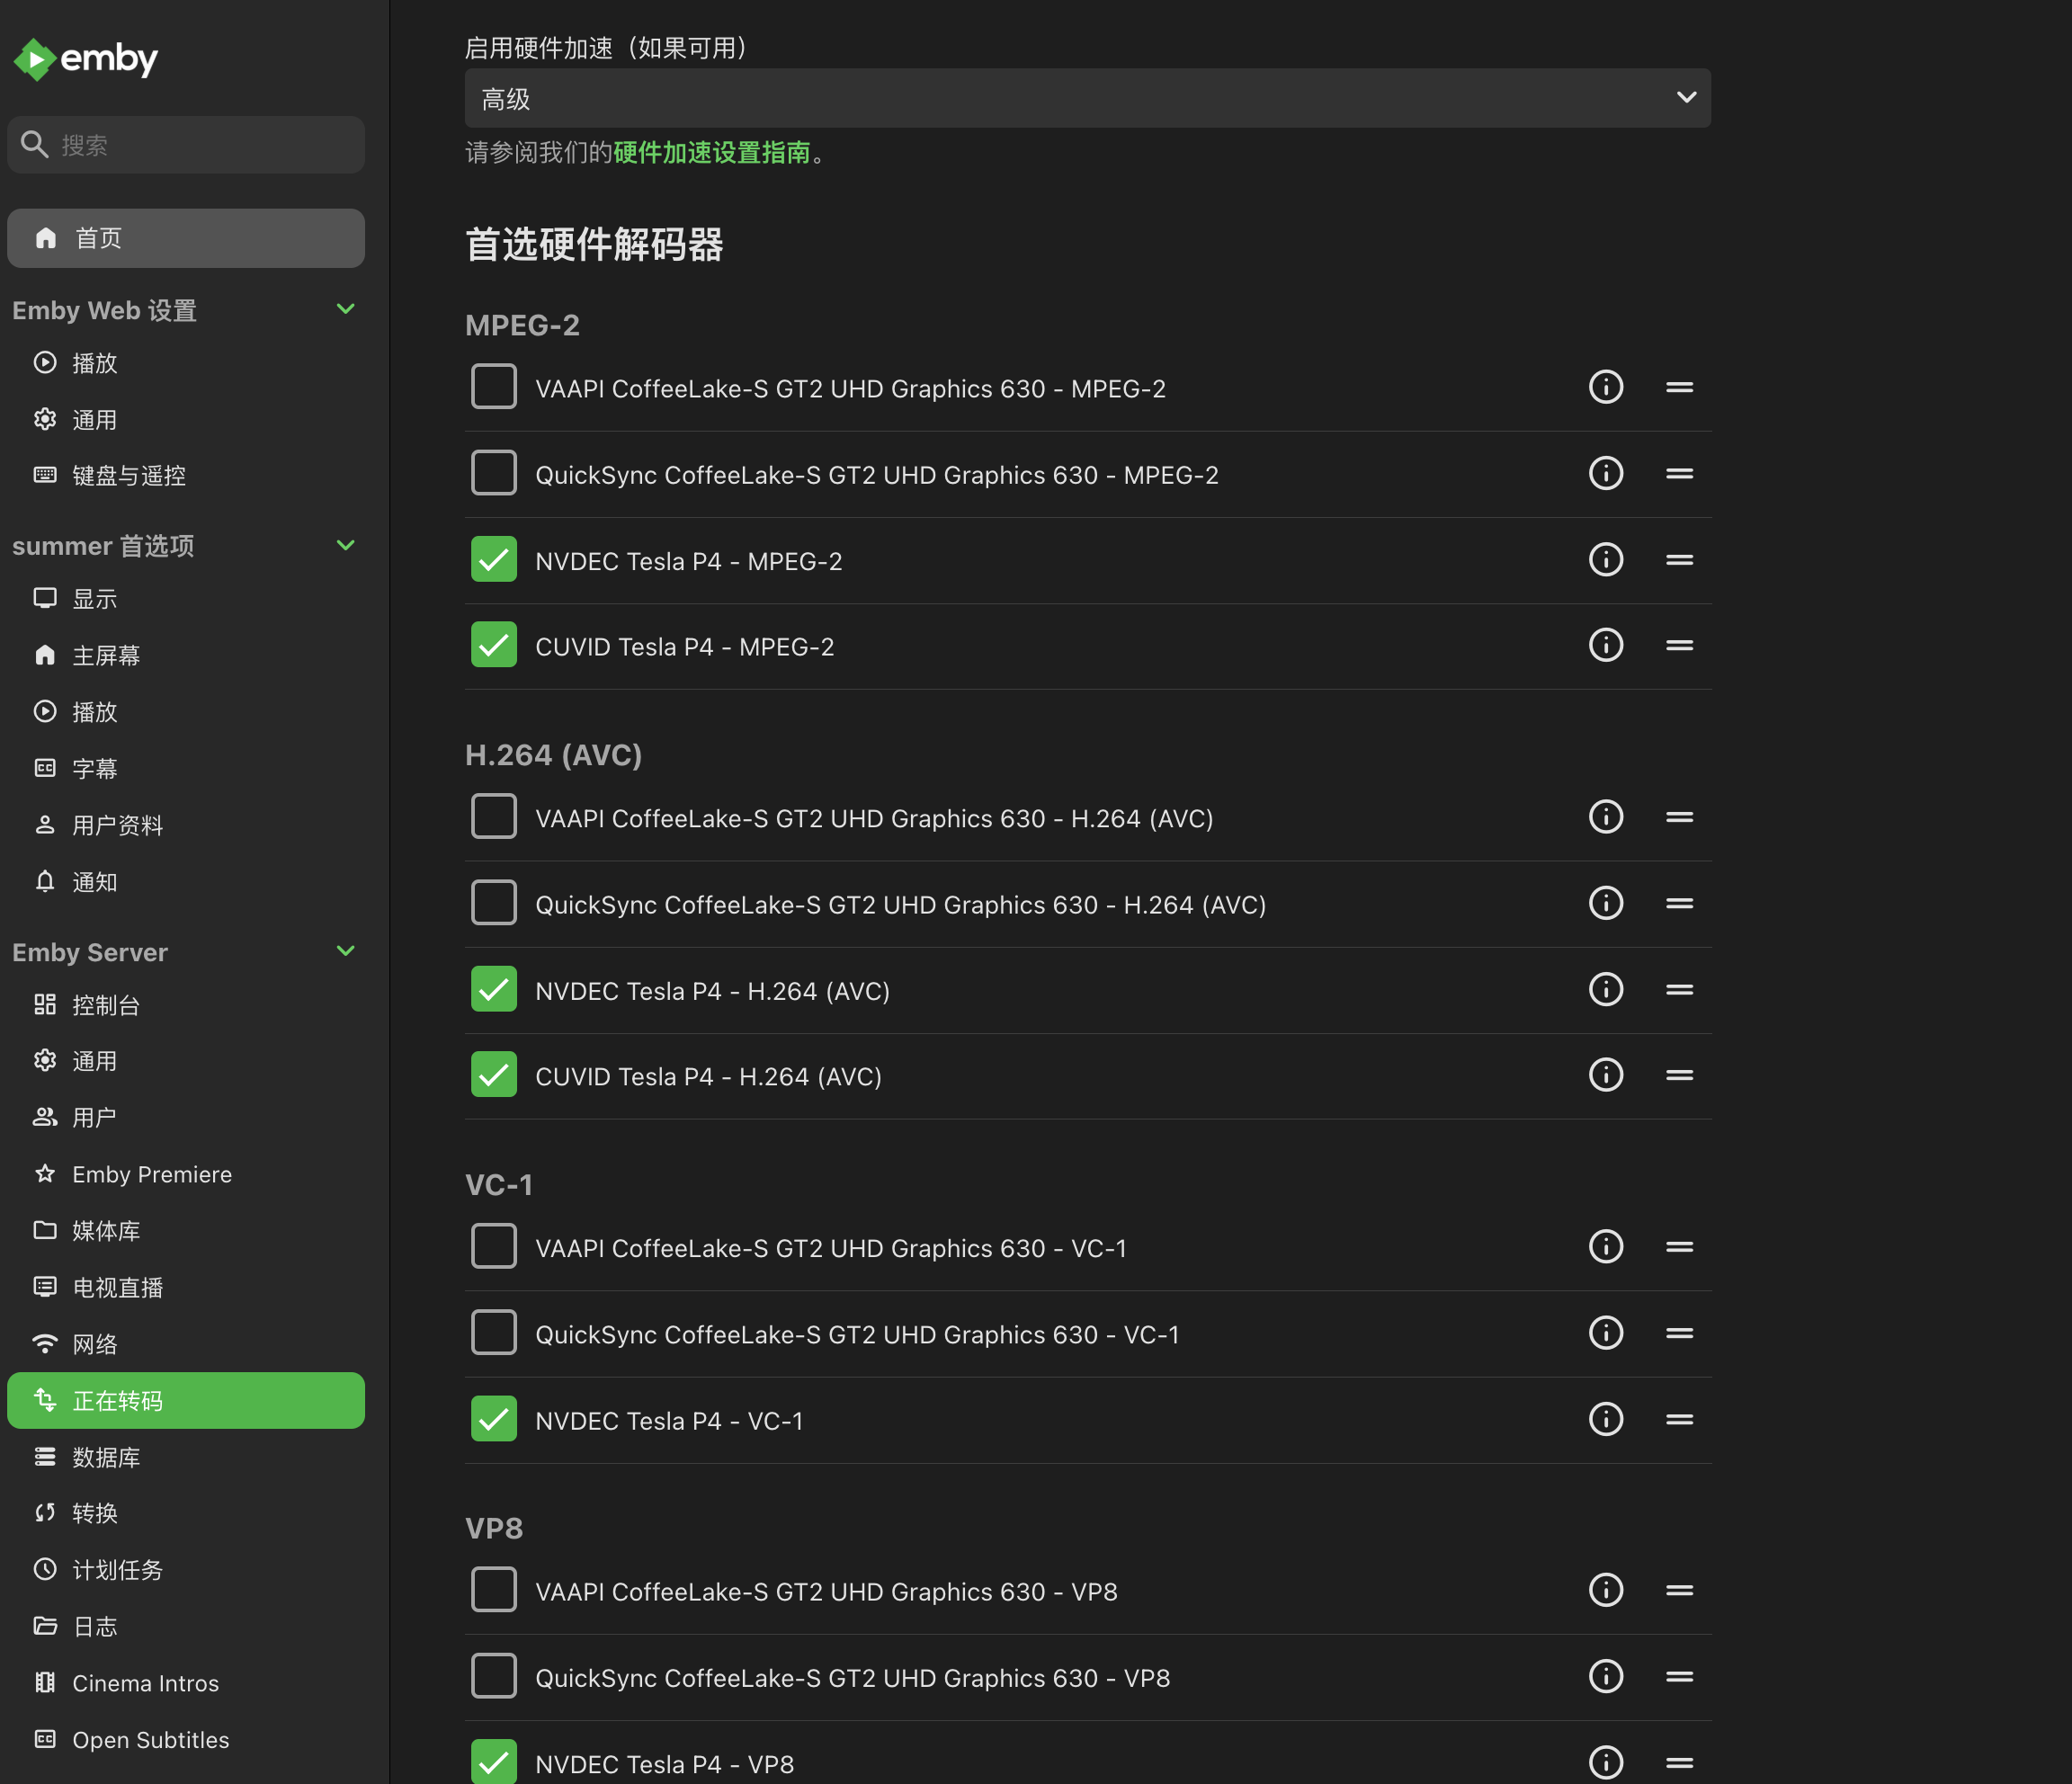Show info for QuickSync H.264 (AVC) decoder

tap(1606, 903)
